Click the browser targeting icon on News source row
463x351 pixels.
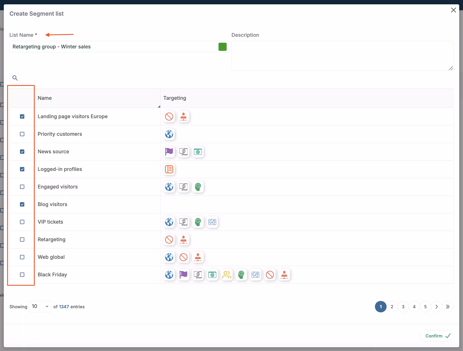click(198, 152)
